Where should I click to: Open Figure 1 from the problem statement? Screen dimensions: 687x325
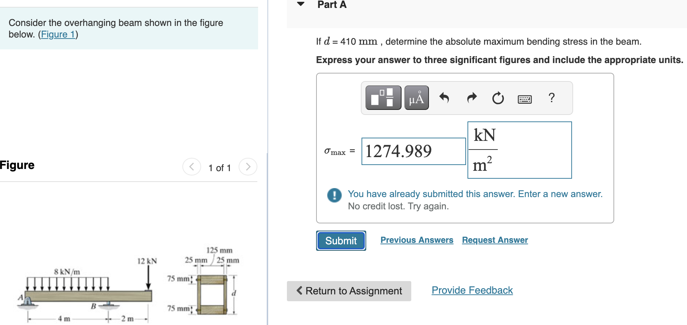(x=58, y=34)
